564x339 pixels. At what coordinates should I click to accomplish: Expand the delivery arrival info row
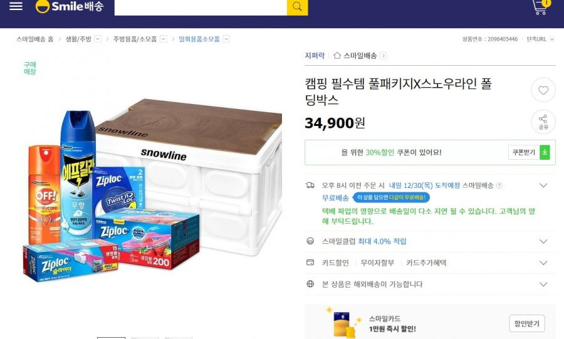point(543,185)
